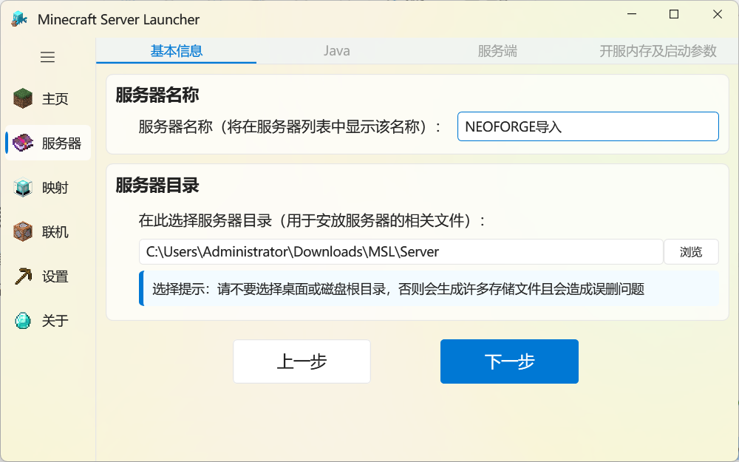This screenshot has height=462, width=739.
Task: Focus the 服务器名称 field containing NEOFORGE导入
Action: (588, 126)
